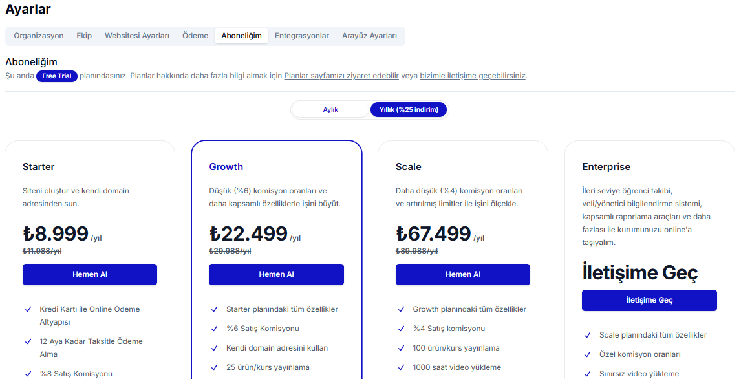Select Yıllık (%25 indirim) billing option
This screenshot has height=379, width=741.
[408, 110]
